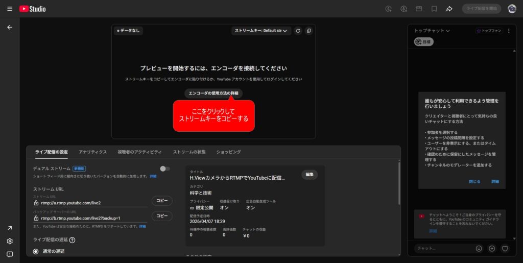The height and width of the screenshot is (263, 523).
Task: Open the chat three-dot options menu
Action: pyautogui.click(x=509, y=31)
